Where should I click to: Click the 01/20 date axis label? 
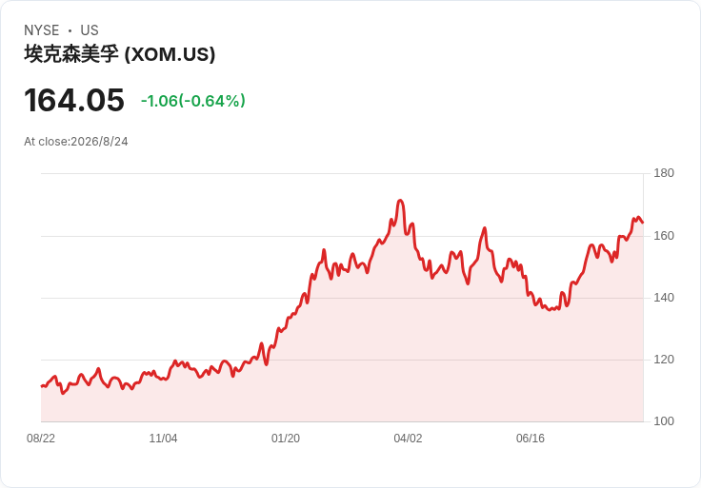click(x=286, y=439)
